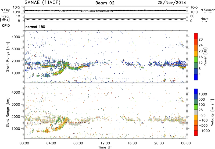Click the 18 MHz frequency tick

(18, 16)
